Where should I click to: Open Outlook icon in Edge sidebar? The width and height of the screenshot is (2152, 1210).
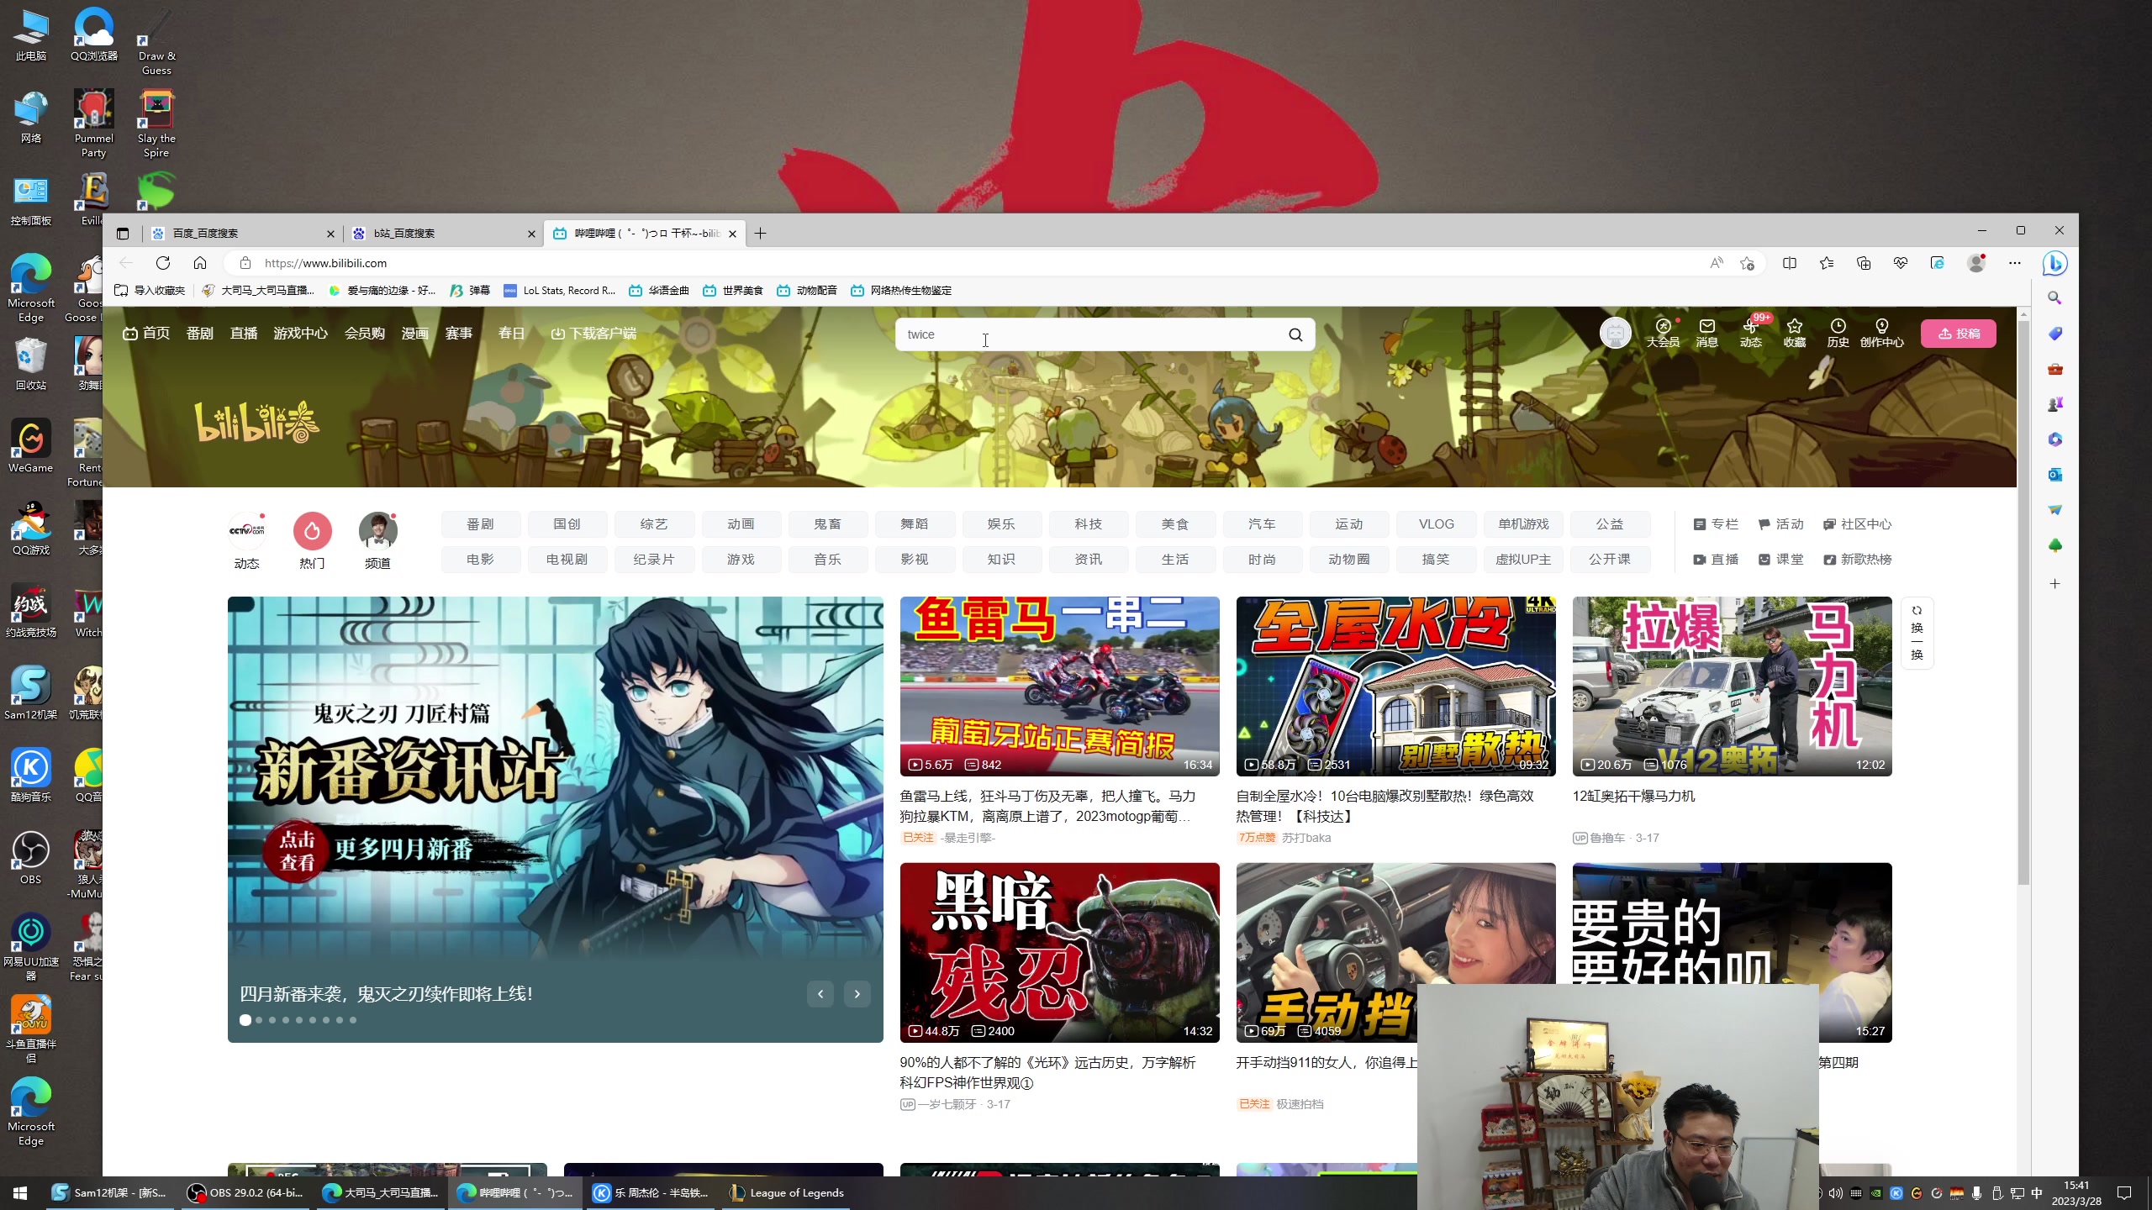2055,475
